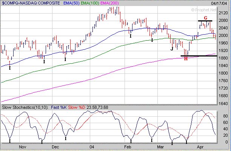This screenshot has height=151, width=231.
Task: Click the Dec month label
Action: click(55, 147)
